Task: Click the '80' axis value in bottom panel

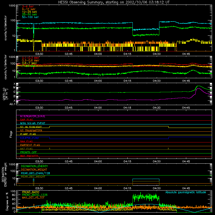Action: pos(14,195)
